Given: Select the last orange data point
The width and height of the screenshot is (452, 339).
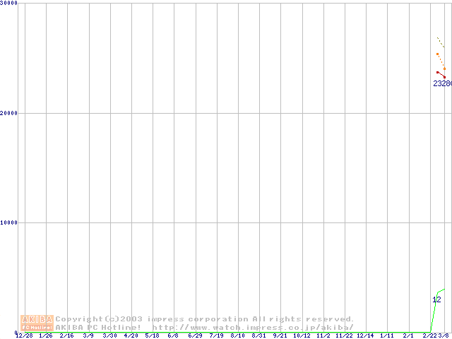Looking at the screenshot, I should point(444,69).
